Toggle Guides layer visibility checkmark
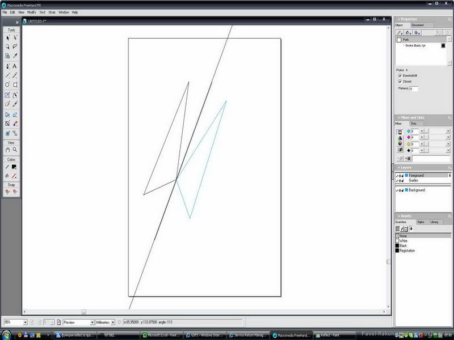The height and width of the screenshot is (340, 454). [x=397, y=180]
